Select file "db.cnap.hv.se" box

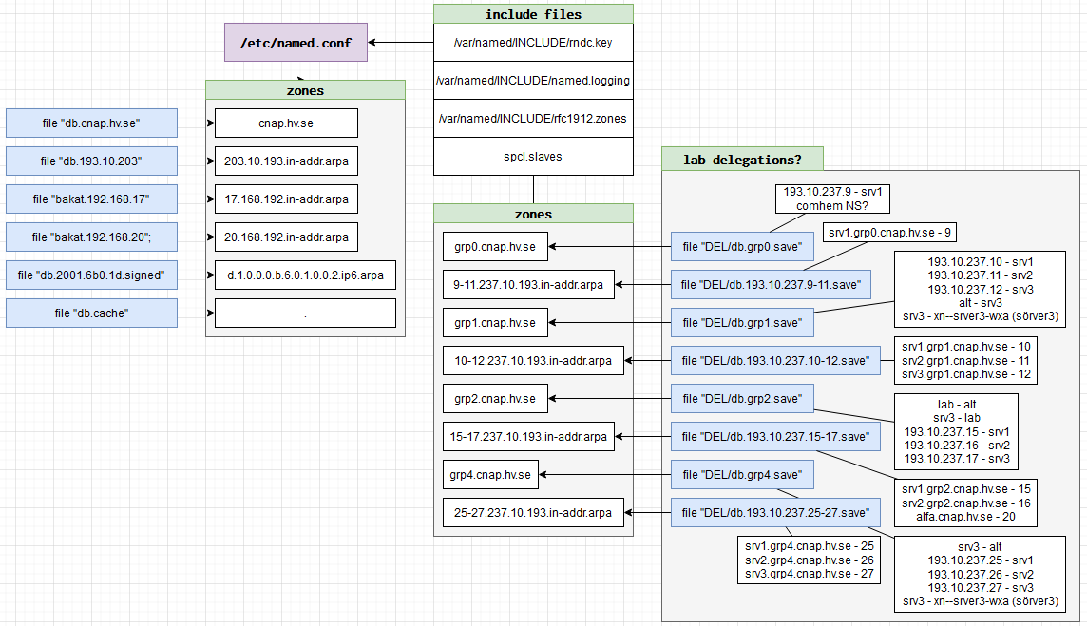[x=91, y=123]
